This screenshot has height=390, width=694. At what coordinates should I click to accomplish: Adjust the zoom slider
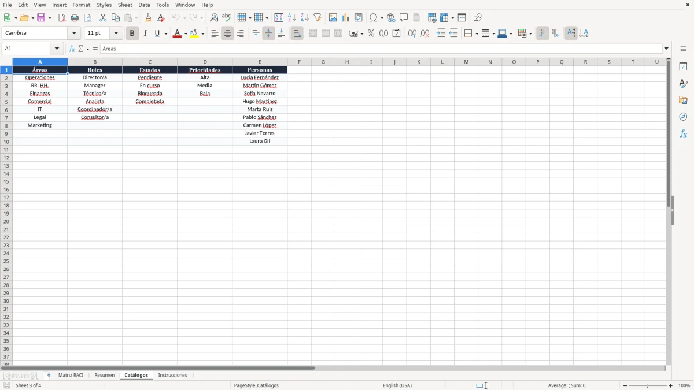click(648, 385)
